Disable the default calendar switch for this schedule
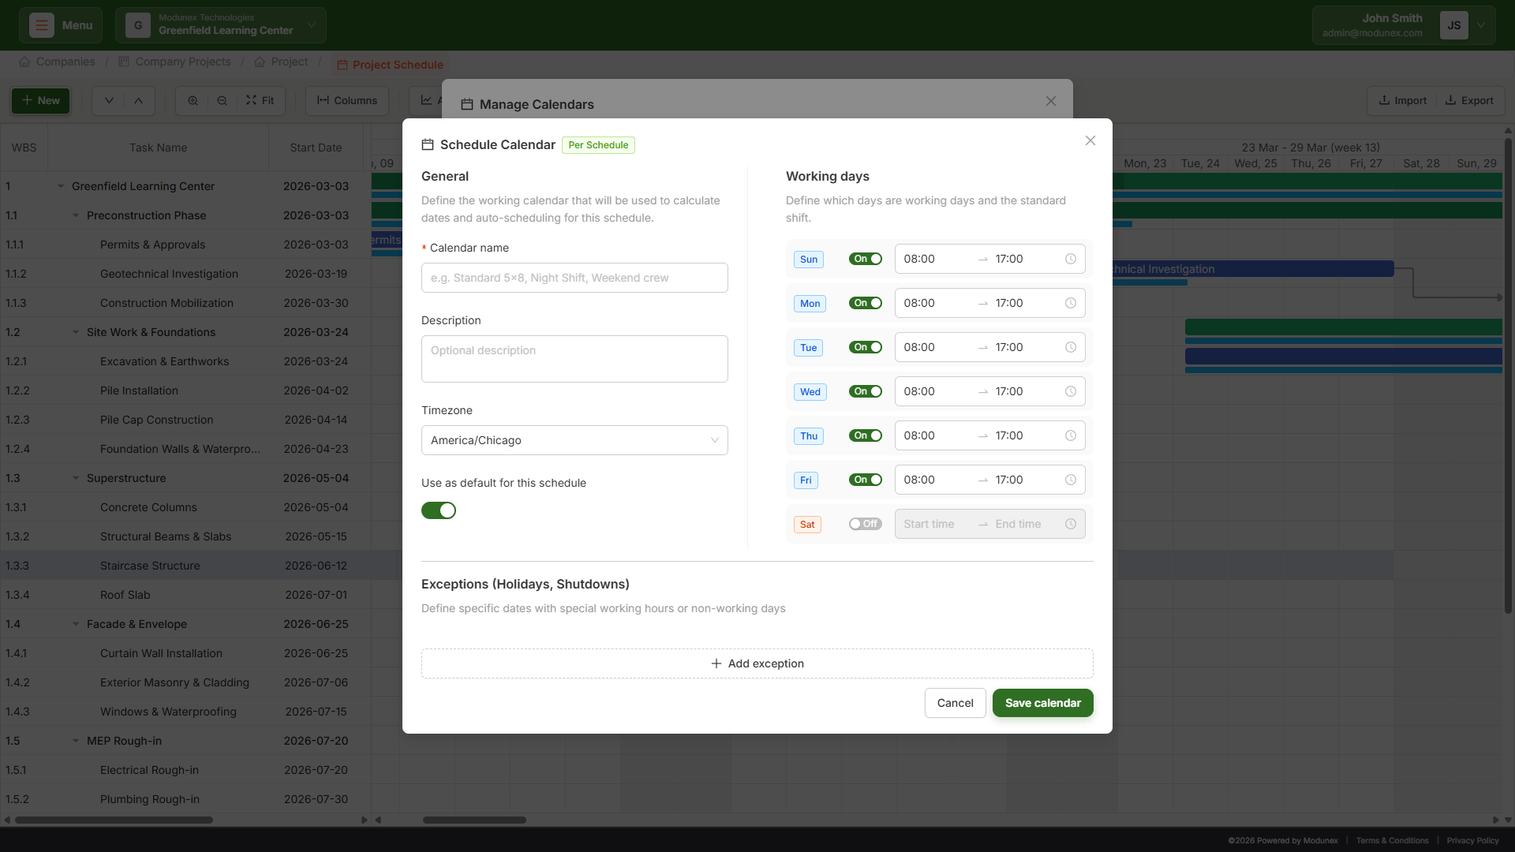The height and width of the screenshot is (852, 1515). tap(439, 510)
